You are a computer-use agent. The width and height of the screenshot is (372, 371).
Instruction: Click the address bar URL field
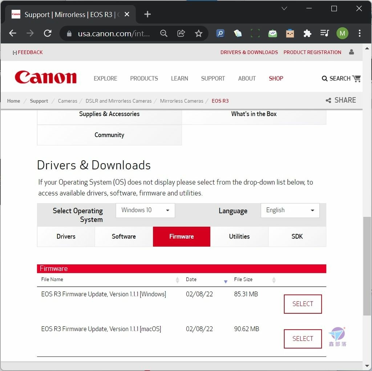(x=114, y=33)
